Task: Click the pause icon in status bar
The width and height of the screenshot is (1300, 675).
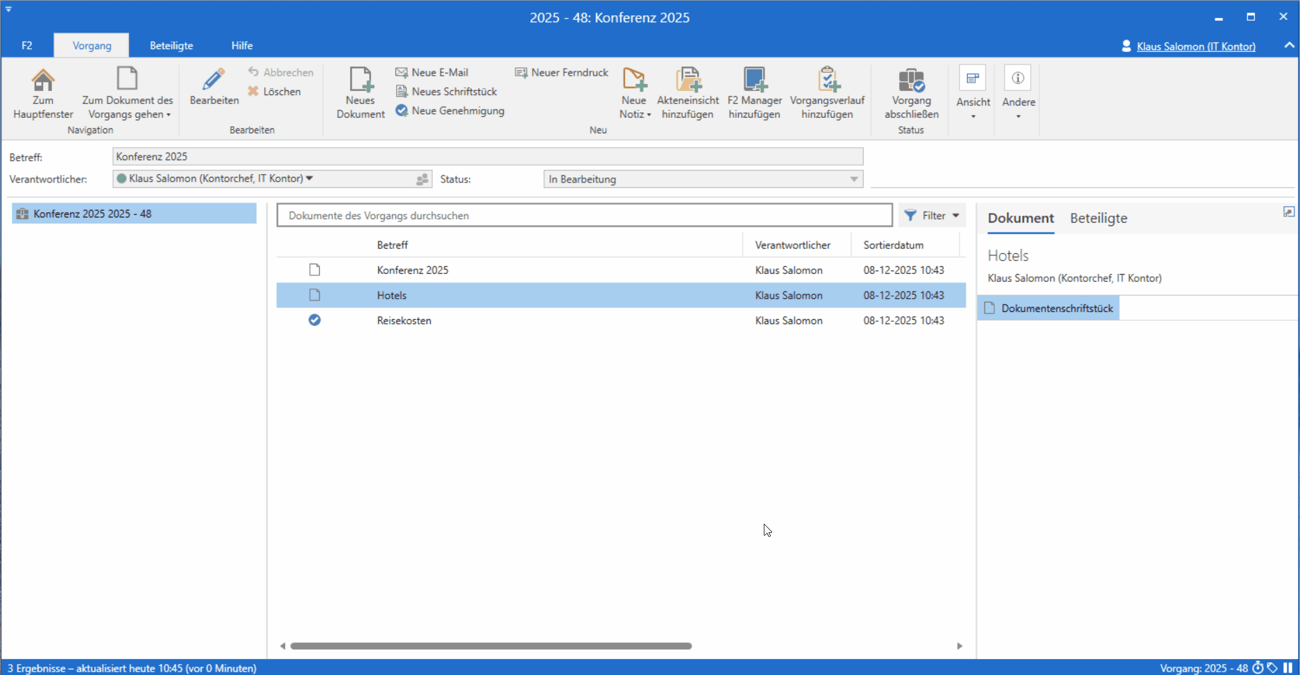Action: (1288, 668)
